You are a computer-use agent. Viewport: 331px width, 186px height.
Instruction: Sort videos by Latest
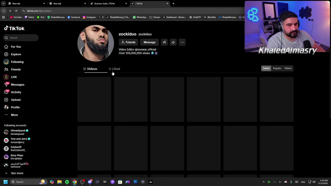[266, 68]
